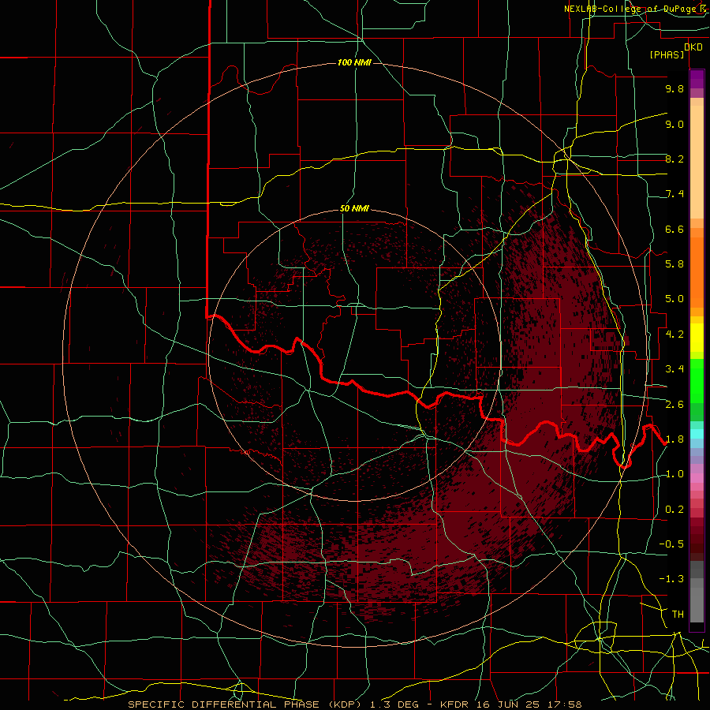Click the bright green segment of the color bar

(x=697, y=380)
